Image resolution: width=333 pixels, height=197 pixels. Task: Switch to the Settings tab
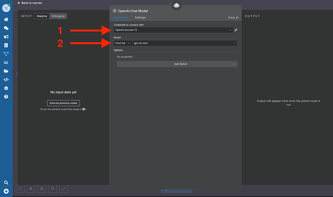click(x=140, y=18)
